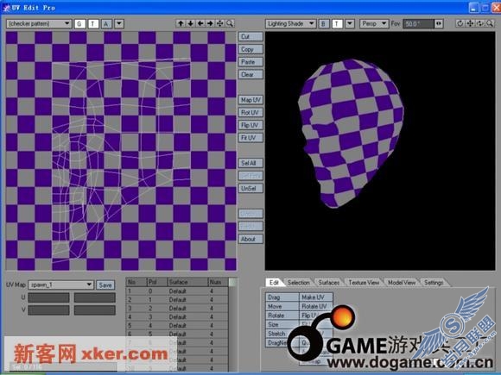Click the rotate view icon above 3D preview

point(460,23)
